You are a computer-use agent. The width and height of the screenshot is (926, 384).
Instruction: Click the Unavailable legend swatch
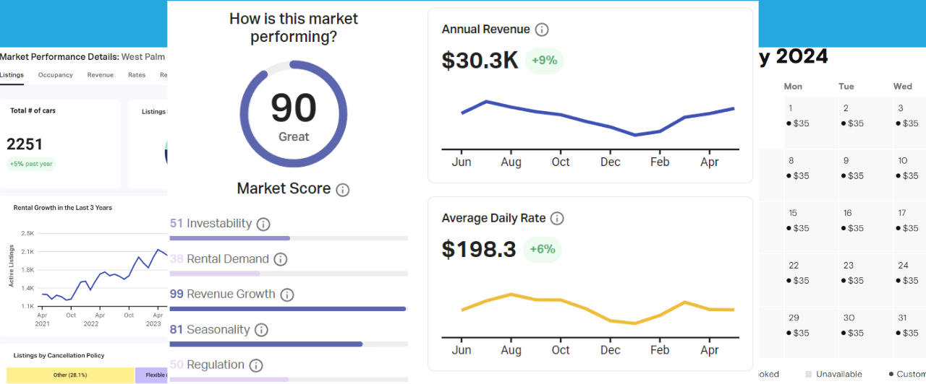[x=808, y=375]
